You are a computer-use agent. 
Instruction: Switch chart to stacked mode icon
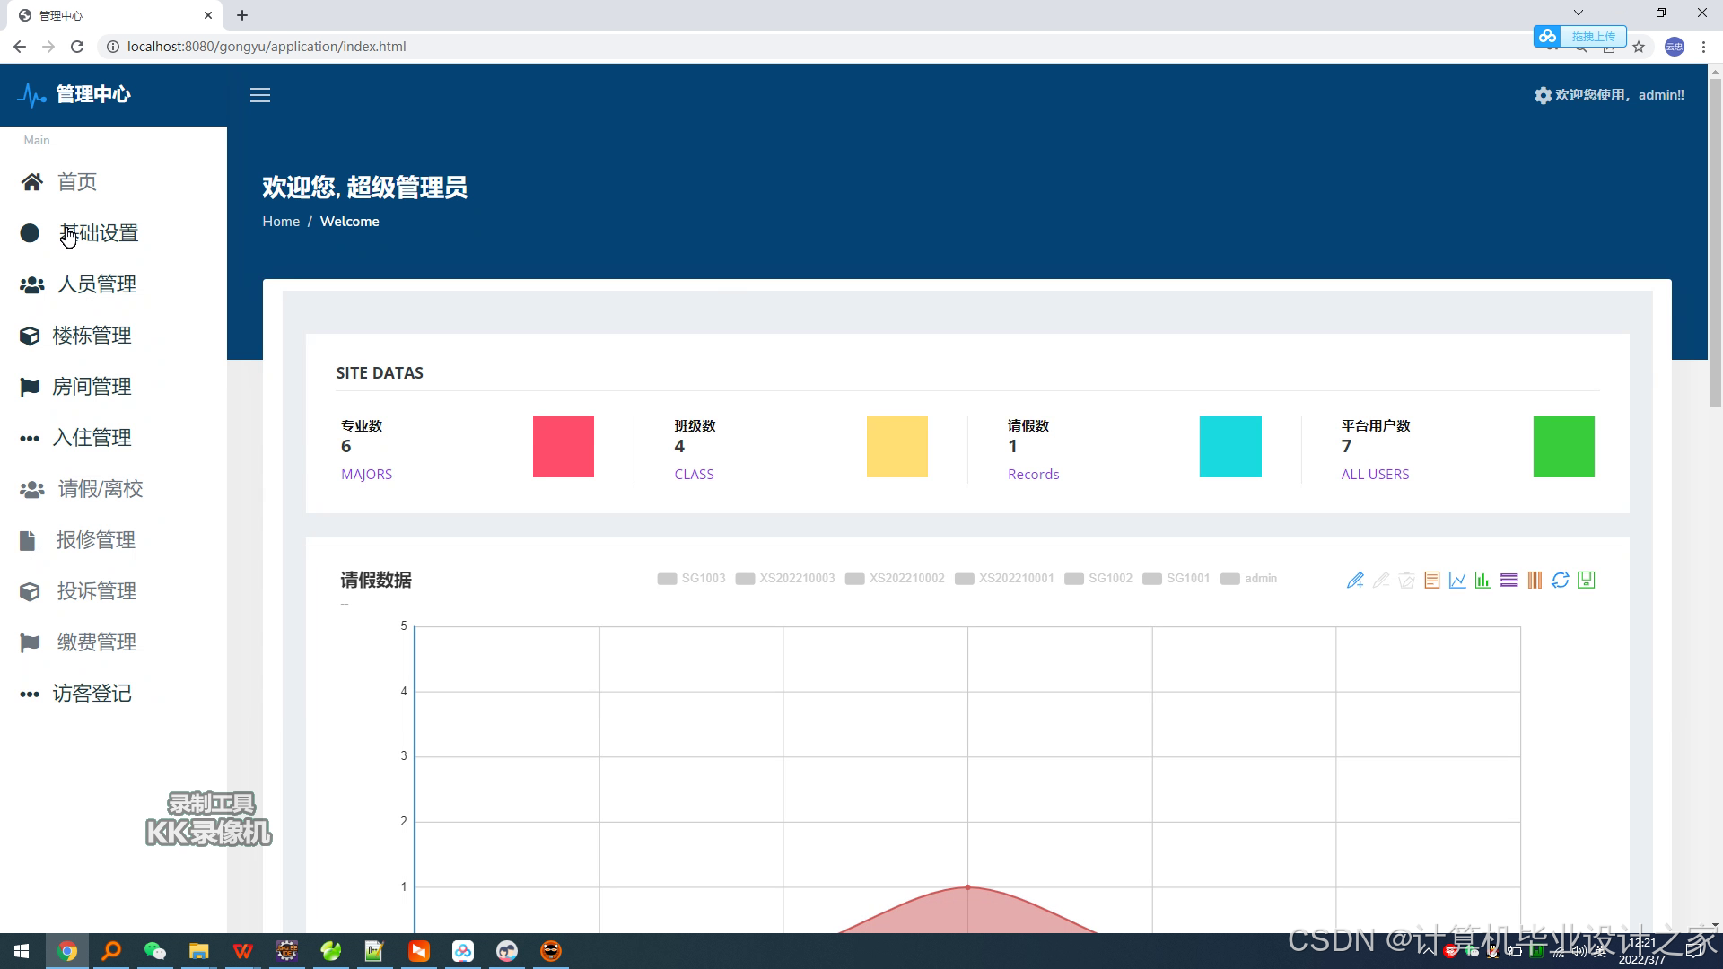coord(1509,581)
